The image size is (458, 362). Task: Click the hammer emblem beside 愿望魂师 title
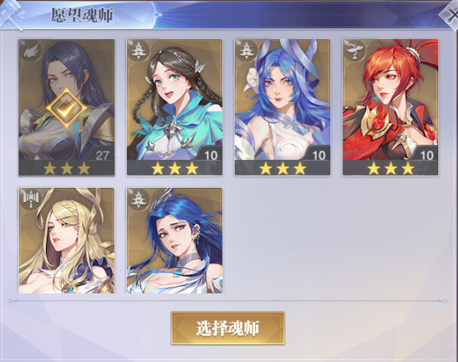click(11, 14)
